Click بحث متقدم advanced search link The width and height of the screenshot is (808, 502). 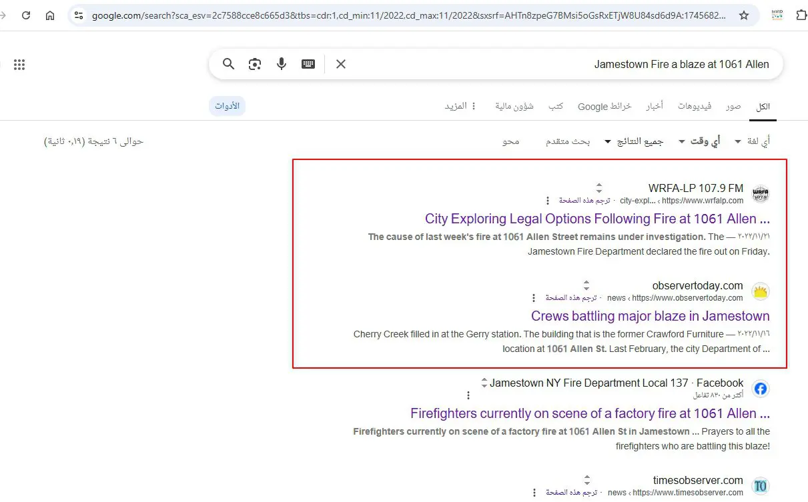pos(568,141)
